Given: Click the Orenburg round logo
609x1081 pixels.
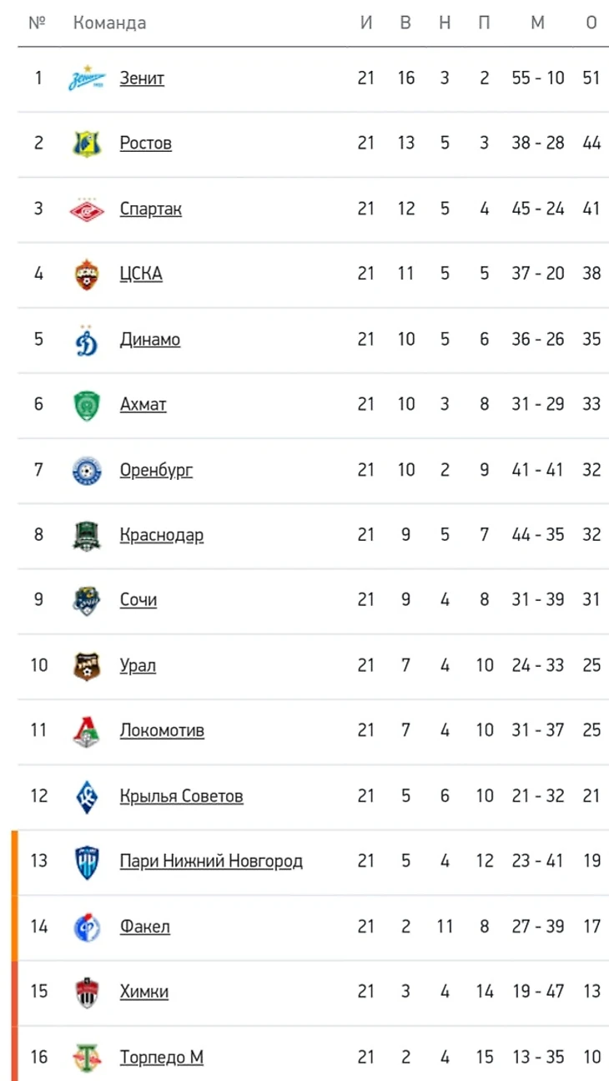Looking at the screenshot, I should [x=87, y=470].
